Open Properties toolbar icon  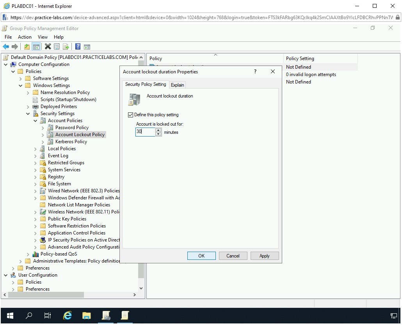pos(57,47)
